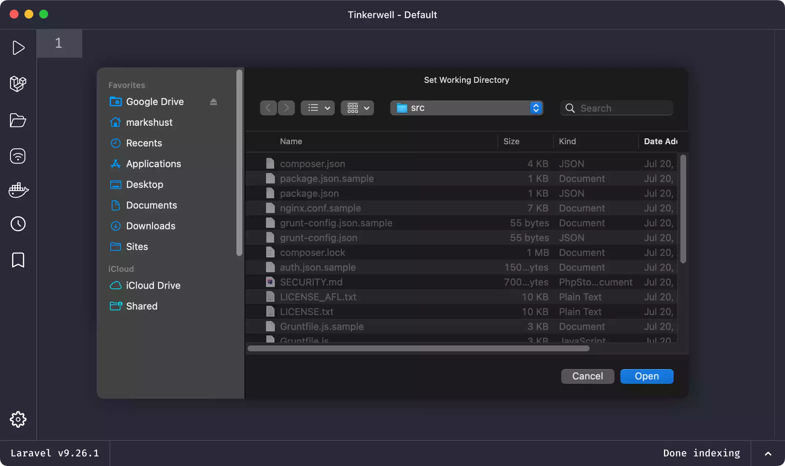Click Cancel to dismiss dialog

[587, 376]
